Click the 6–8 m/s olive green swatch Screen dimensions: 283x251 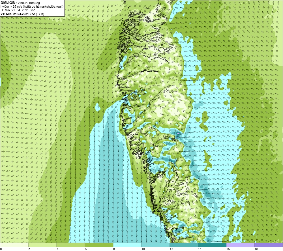[x=99, y=245]
